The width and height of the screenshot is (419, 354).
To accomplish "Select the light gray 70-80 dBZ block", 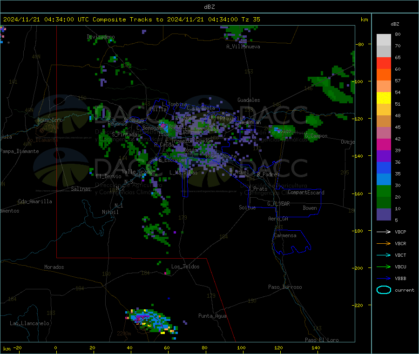I will tap(384, 40).
